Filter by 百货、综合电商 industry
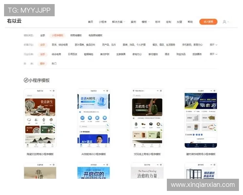Screen dimensions: 243x195 (x=60, y=45)
